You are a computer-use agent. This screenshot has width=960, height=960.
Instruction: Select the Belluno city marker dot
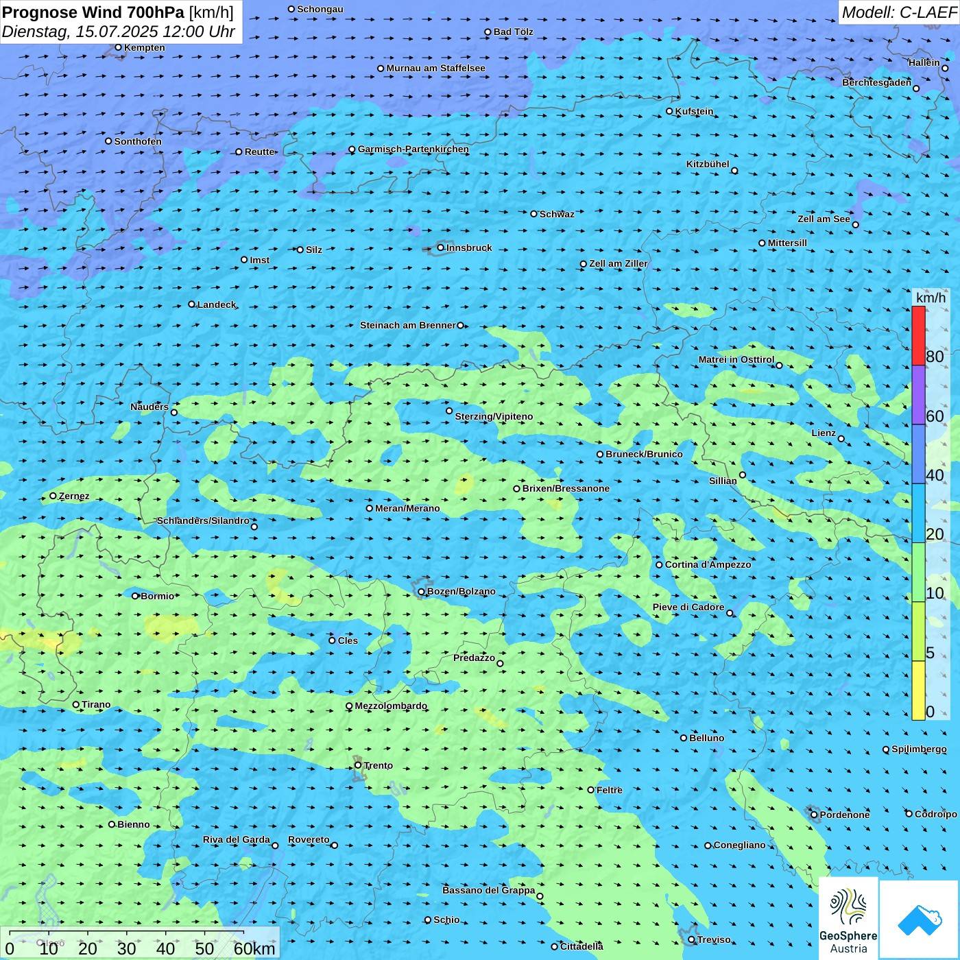click(x=684, y=738)
